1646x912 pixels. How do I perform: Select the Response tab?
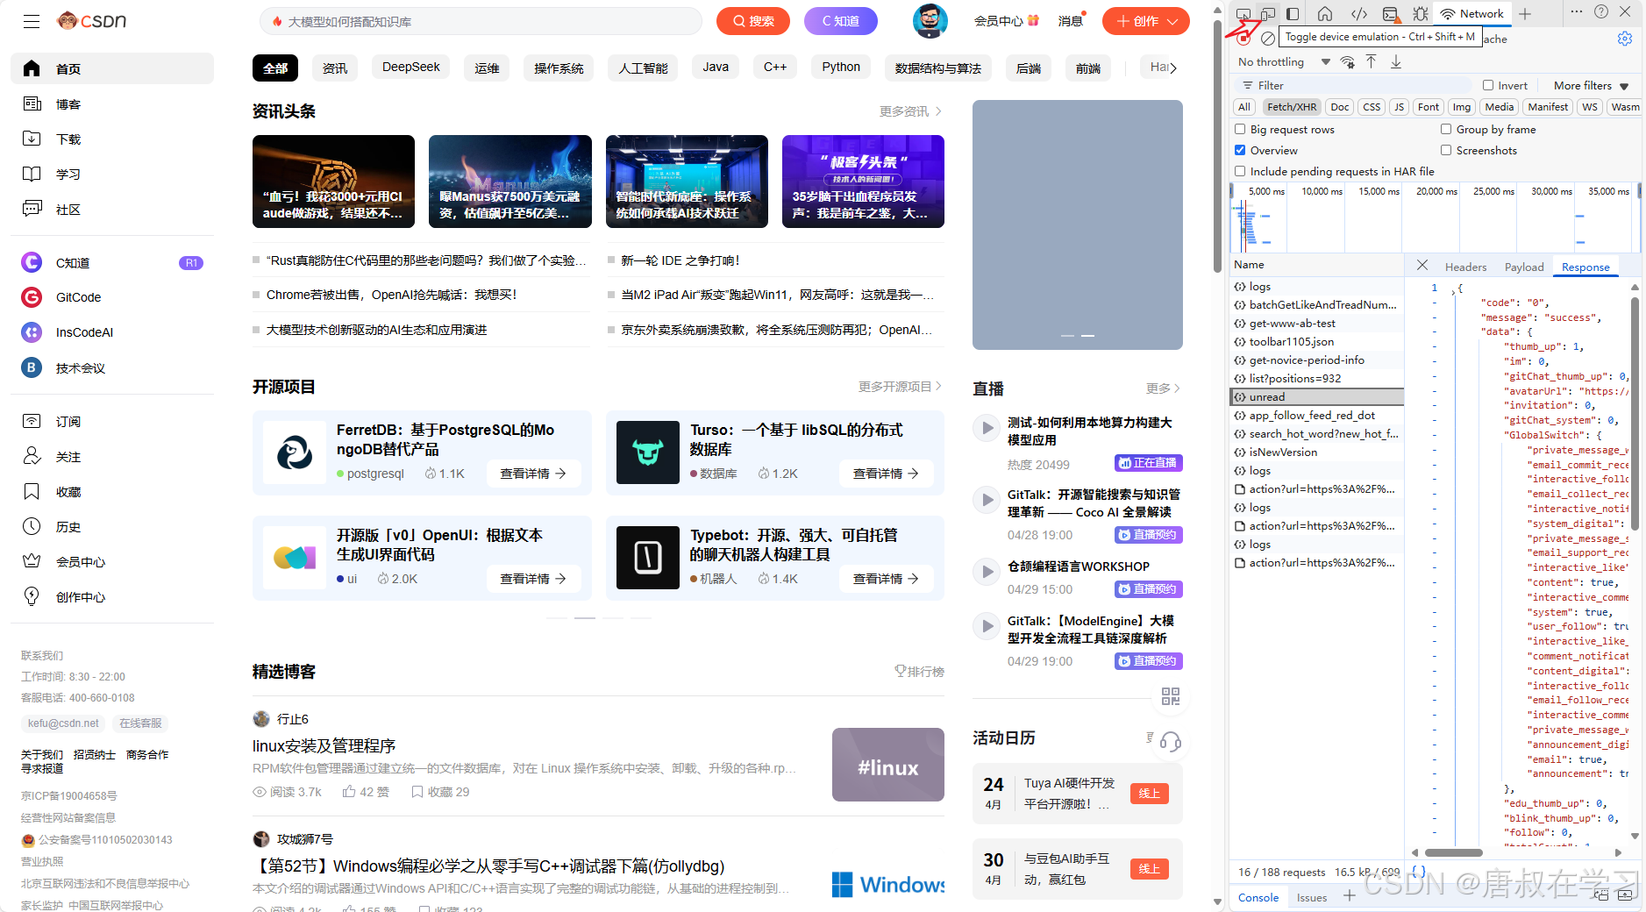pos(1585,267)
